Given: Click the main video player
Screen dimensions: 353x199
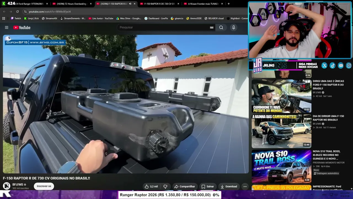Looking at the screenshot, I should pyautogui.click(x=126, y=104).
